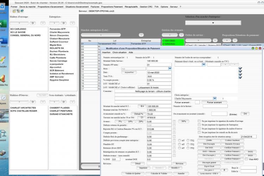
Task: Tick the Visa AMO checkbox
Action: tap(246, 159)
